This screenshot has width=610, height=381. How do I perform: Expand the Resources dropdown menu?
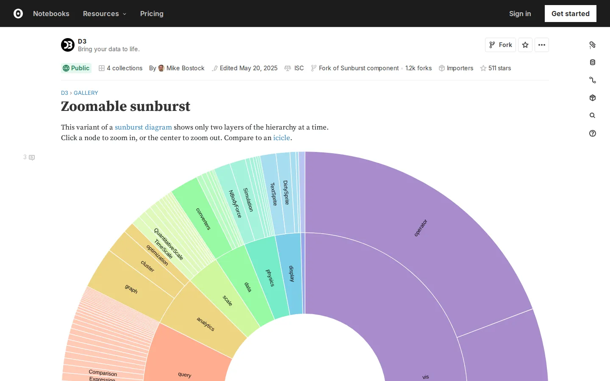click(x=105, y=14)
